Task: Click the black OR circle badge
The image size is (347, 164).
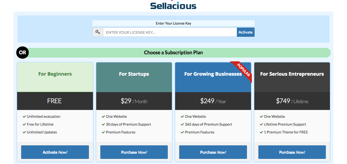Action: click(23, 53)
